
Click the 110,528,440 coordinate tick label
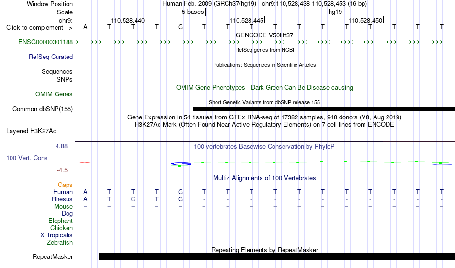click(127, 20)
